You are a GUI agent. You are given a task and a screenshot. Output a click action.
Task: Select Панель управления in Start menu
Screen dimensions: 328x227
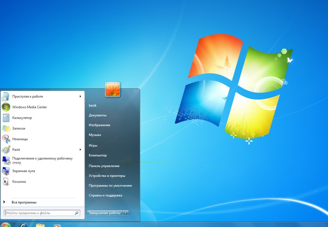[x=104, y=166]
